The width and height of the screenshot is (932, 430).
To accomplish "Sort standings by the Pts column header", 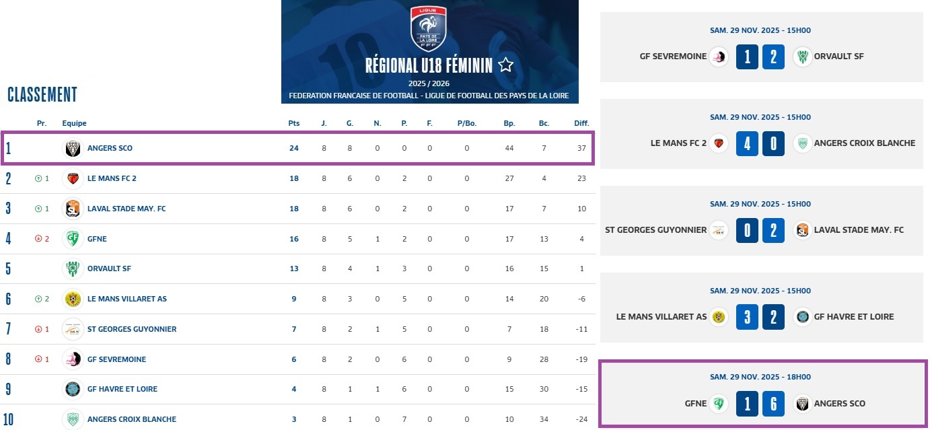I will point(293,123).
